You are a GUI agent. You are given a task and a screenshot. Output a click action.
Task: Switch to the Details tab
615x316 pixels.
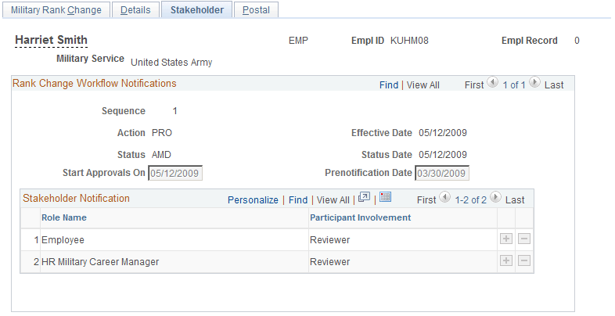[135, 9]
